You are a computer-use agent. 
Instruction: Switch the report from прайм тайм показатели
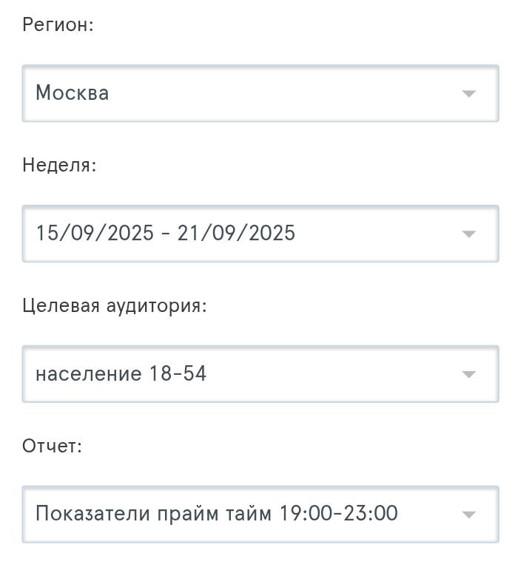coord(260,515)
